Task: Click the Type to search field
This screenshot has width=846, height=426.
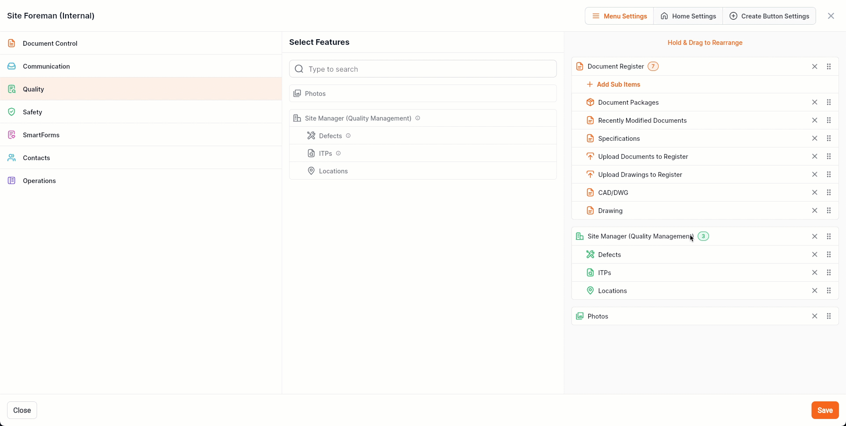Action: click(423, 69)
